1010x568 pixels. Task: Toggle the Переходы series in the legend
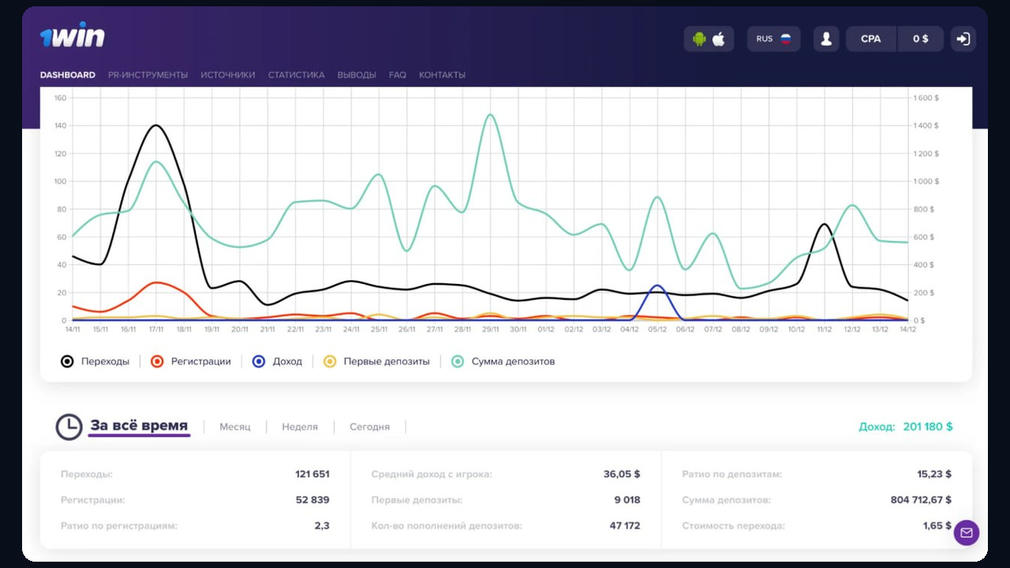coord(95,361)
